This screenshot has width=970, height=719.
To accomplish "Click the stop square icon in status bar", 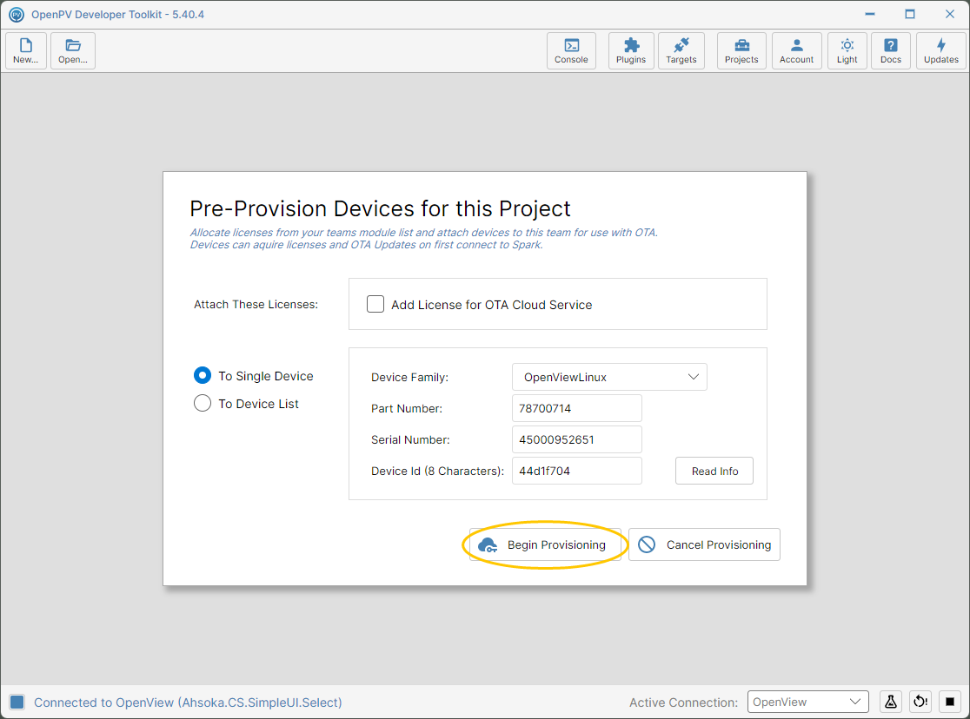I will pos(950,702).
